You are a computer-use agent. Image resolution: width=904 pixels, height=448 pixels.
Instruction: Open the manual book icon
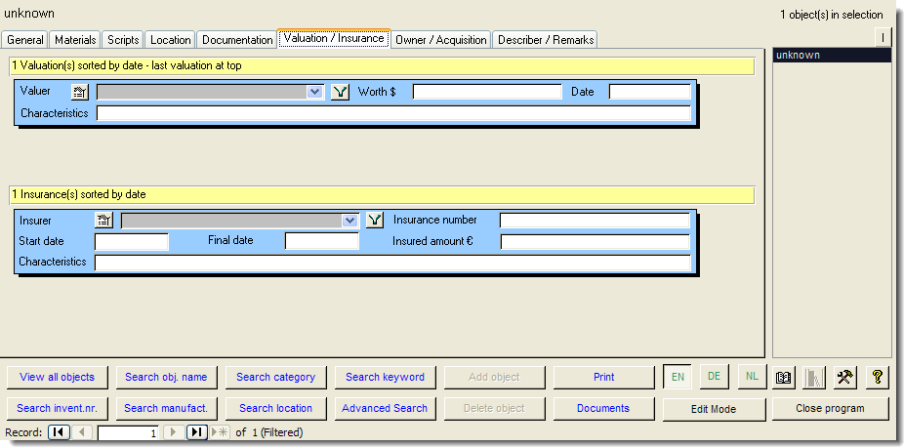point(783,377)
